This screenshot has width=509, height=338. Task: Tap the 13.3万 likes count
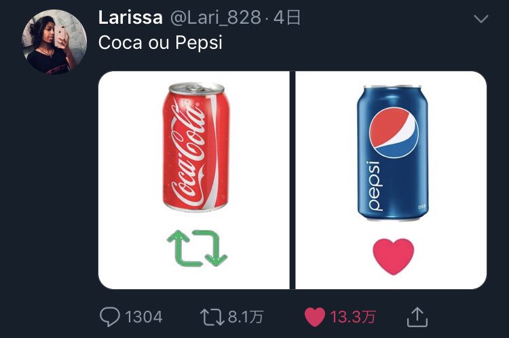click(353, 316)
